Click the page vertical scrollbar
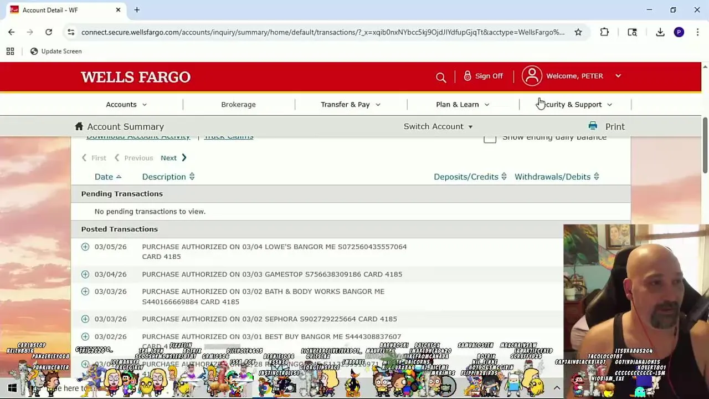709x399 pixels. 705,145
